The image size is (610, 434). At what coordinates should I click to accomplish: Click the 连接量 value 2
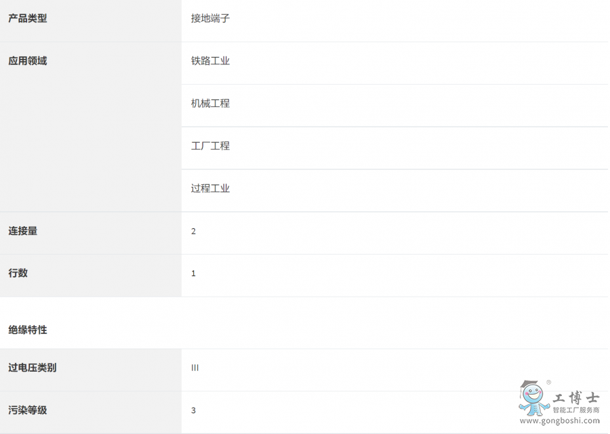point(193,232)
